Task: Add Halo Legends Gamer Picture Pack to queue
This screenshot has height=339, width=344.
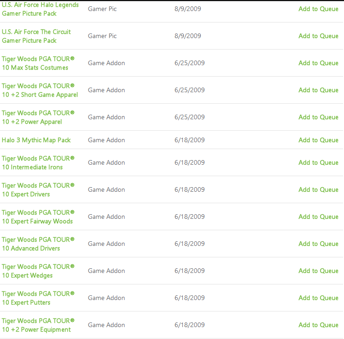Action: (318, 9)
